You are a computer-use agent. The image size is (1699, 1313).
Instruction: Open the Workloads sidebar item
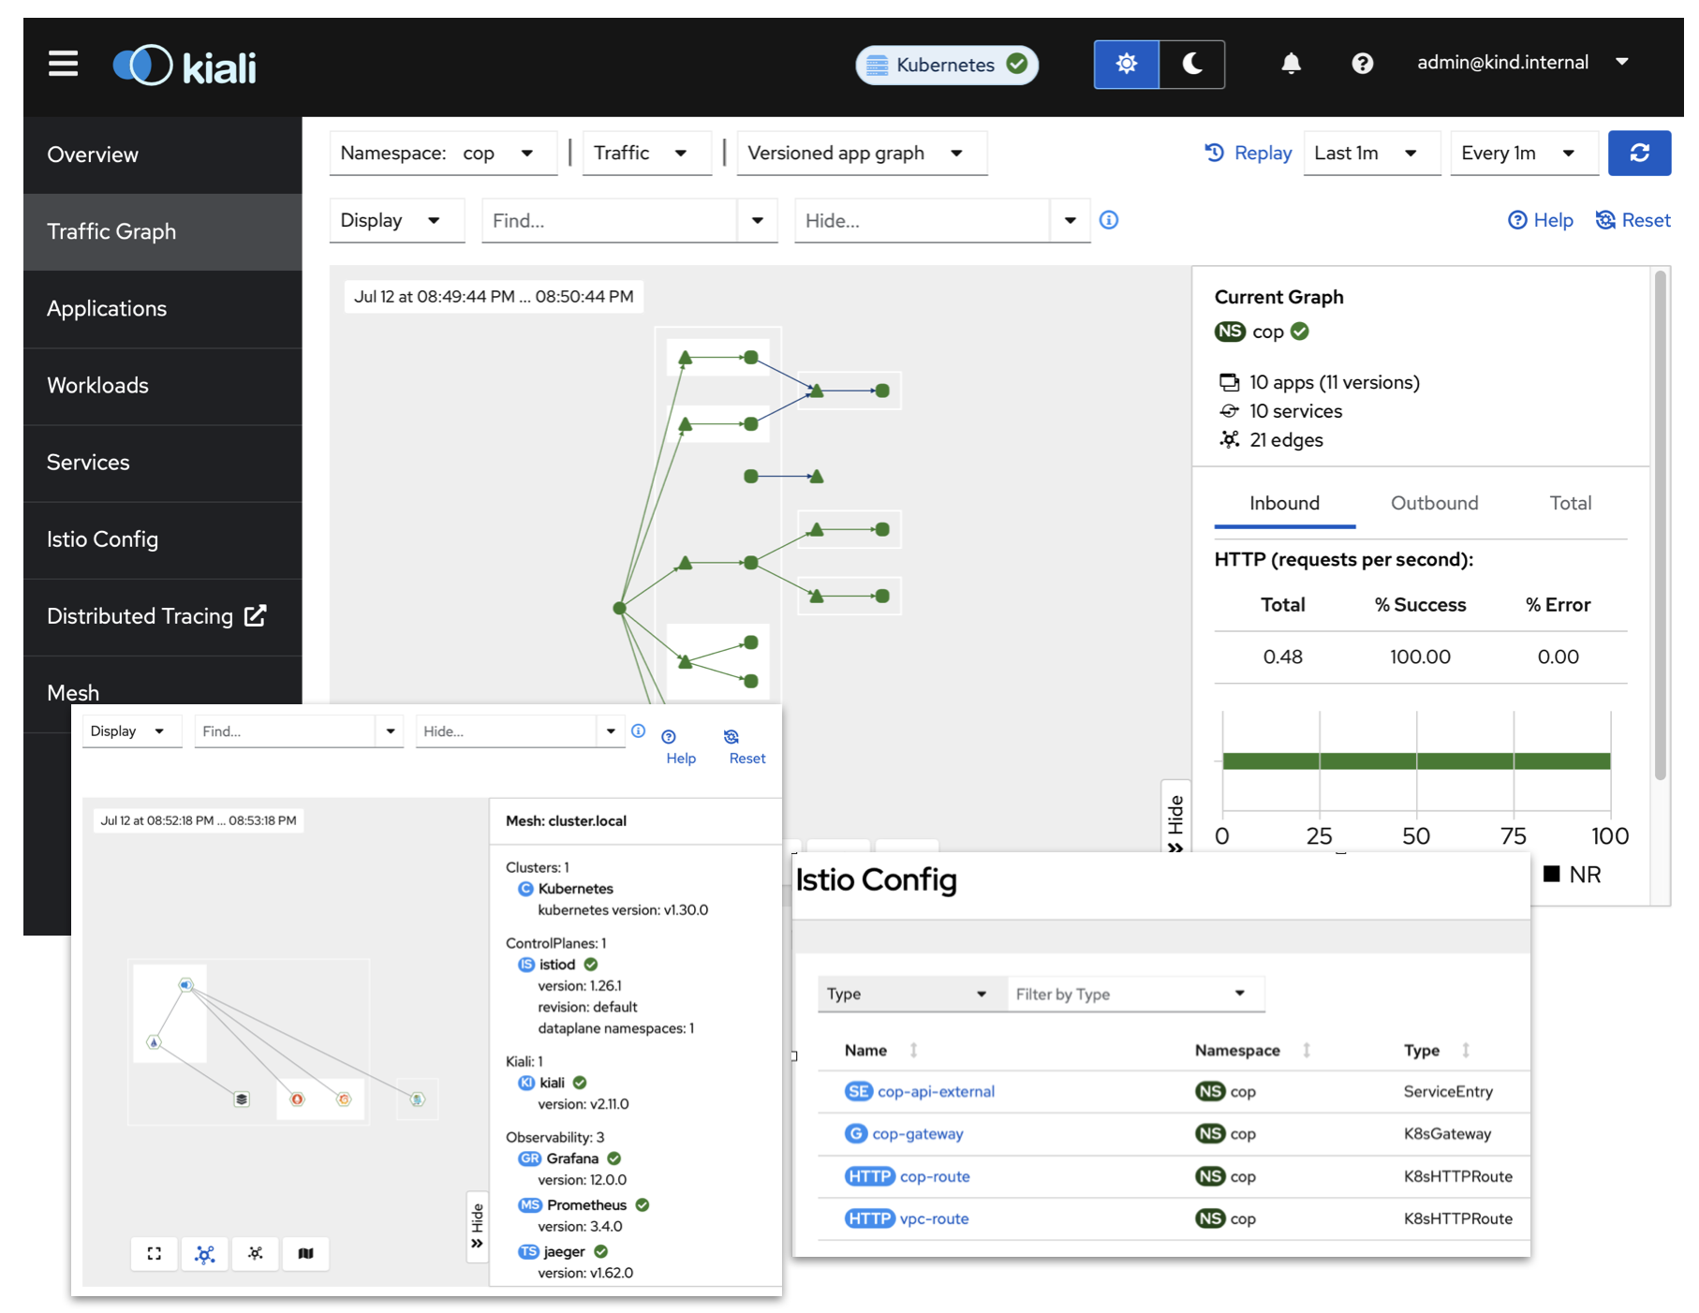coord(97,385)
